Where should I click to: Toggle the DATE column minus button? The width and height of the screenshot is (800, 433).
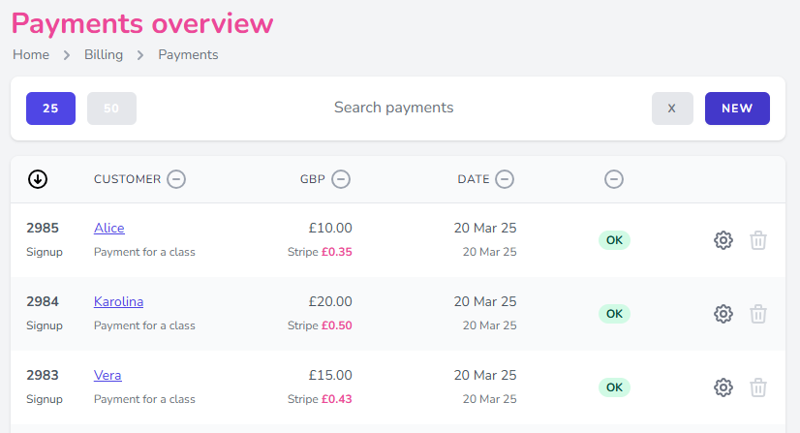[x=505, y=179]
